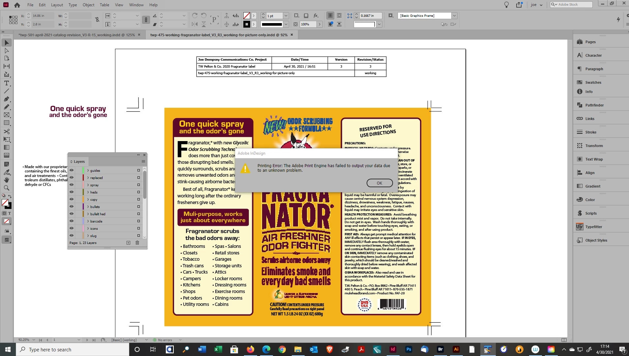Expand the slug layer

[x=88, y=236]
